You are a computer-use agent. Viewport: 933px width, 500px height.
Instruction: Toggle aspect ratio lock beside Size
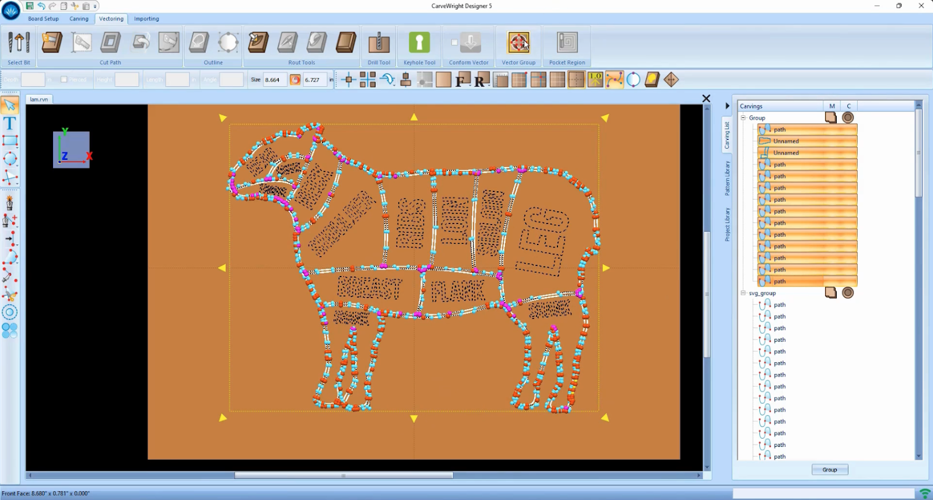click(295, 80)
